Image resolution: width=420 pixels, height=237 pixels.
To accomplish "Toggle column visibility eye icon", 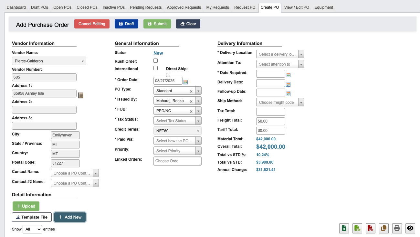I will click(x=410, y=228).
